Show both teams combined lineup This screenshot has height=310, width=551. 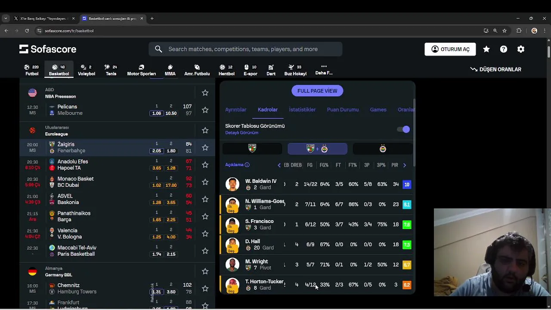(317, 149)
